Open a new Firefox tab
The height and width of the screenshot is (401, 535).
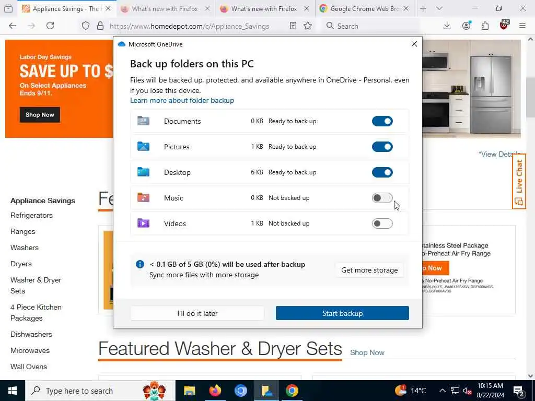(x=423, y=8)
